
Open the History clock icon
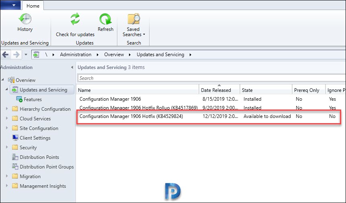click(x=25, y=19)
